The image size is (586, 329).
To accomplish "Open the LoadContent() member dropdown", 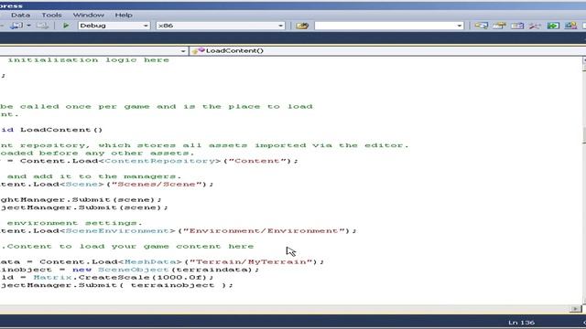I will click(387, 51).
